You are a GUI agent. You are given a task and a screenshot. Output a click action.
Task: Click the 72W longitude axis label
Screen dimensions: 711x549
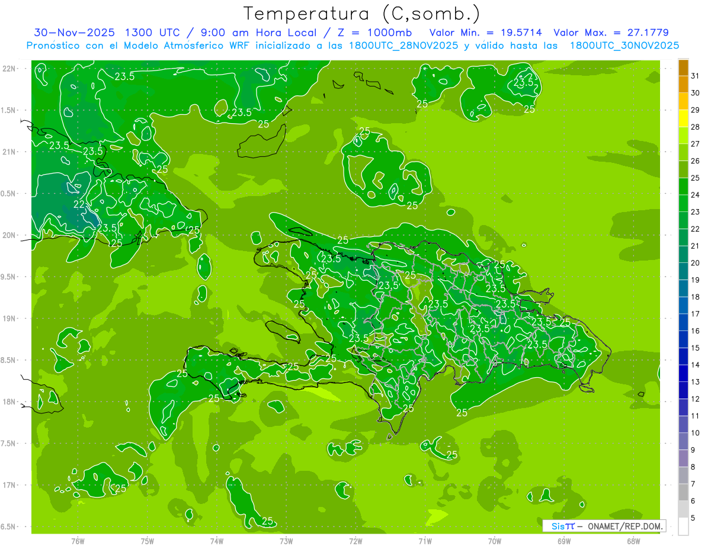point(355,541)
